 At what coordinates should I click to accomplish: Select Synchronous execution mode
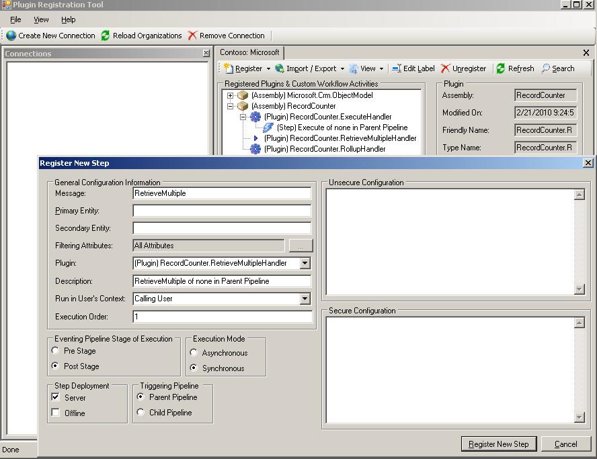click(194, 368)
